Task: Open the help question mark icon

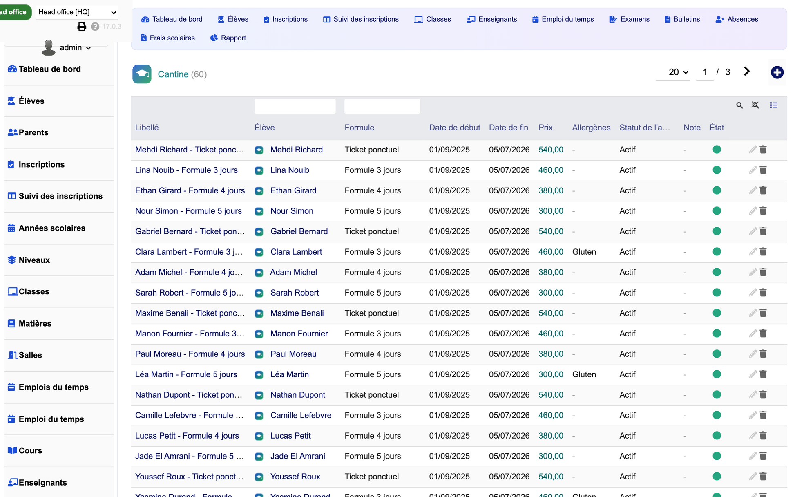Action: [95, 27]
